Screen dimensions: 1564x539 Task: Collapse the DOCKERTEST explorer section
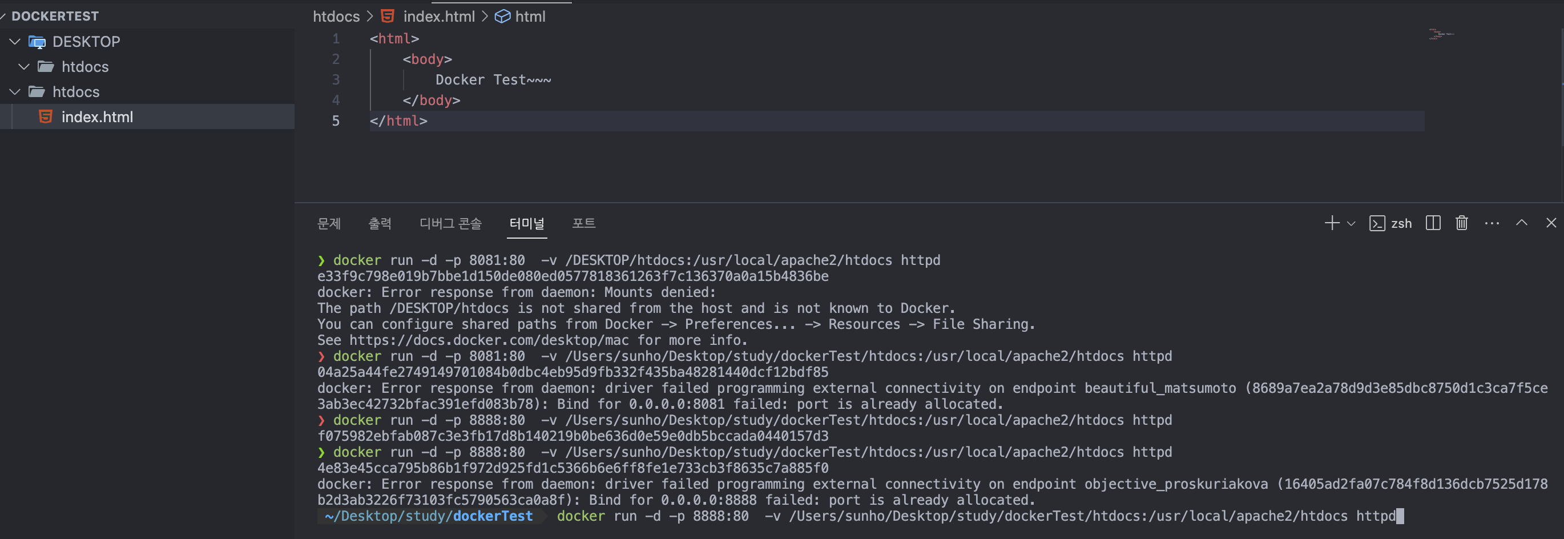(55, 17)
